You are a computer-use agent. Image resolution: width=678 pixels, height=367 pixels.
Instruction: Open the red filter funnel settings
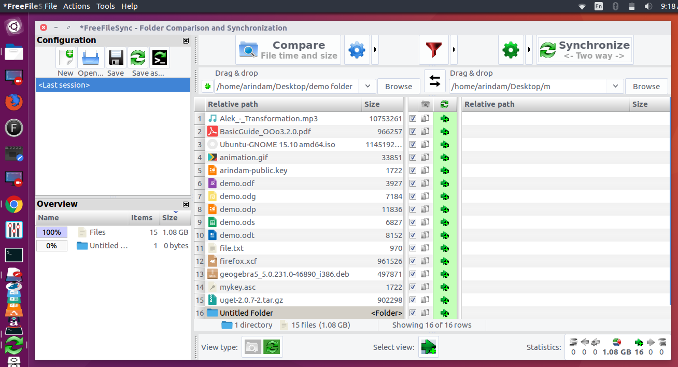(x=434, y=50)
